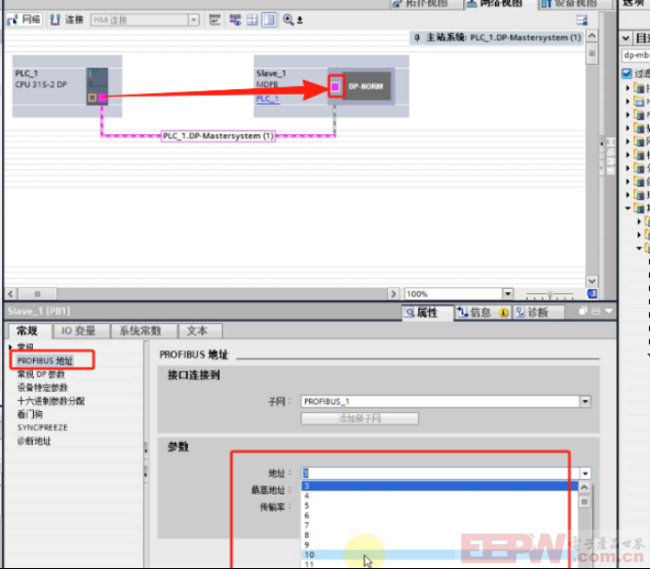The width and height of the screenshot is (650, 569).
Task: Click the grid layout icon in toolbar
Action: [x=252, y=20]
